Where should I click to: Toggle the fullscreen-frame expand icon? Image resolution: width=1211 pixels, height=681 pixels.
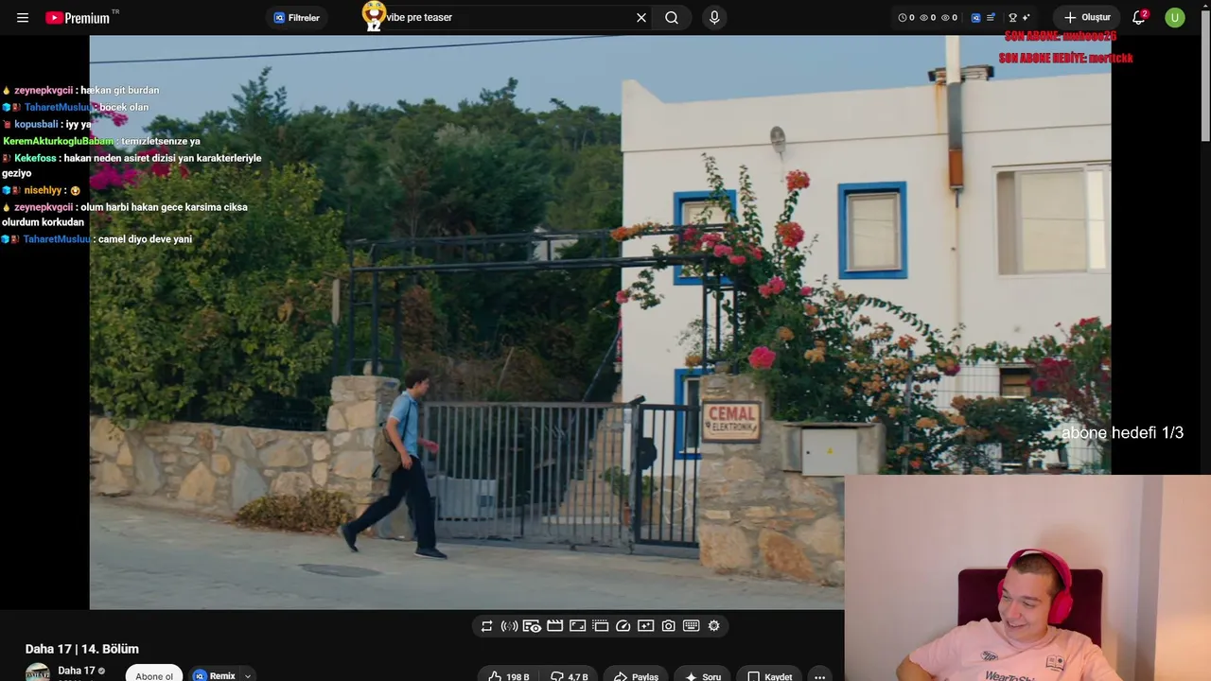(577, 626)
